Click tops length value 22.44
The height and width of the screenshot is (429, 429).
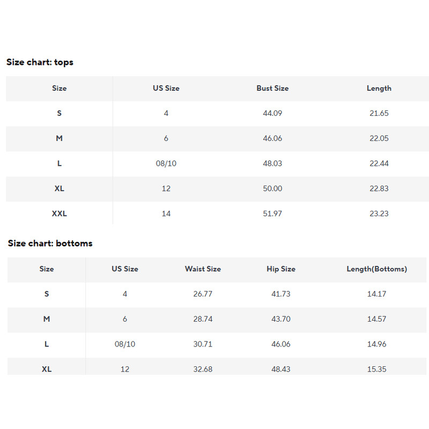tap(379, 164)
